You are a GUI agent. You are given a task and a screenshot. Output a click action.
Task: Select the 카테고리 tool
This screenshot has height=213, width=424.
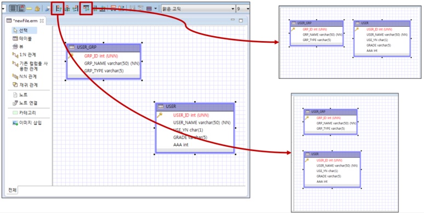[24, 113]
